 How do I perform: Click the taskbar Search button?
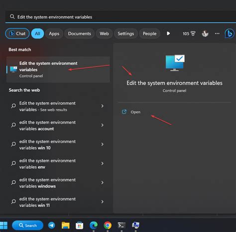point(27,226)
